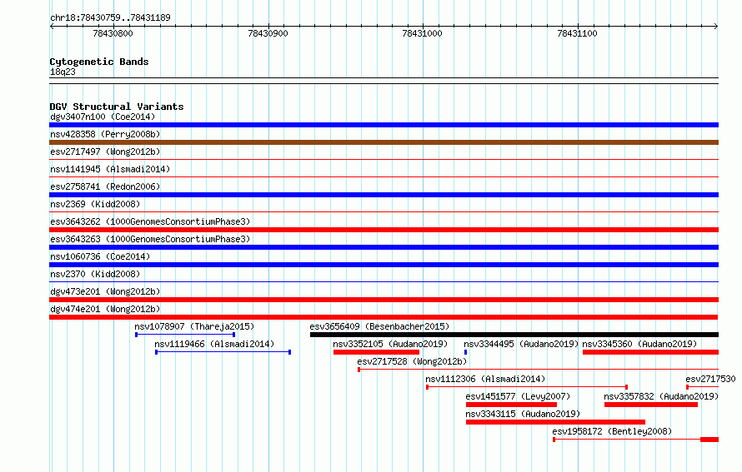Open the nsv3357832 (Audano2019) label
The image size is (742, 472).
[x=661, y=396]
